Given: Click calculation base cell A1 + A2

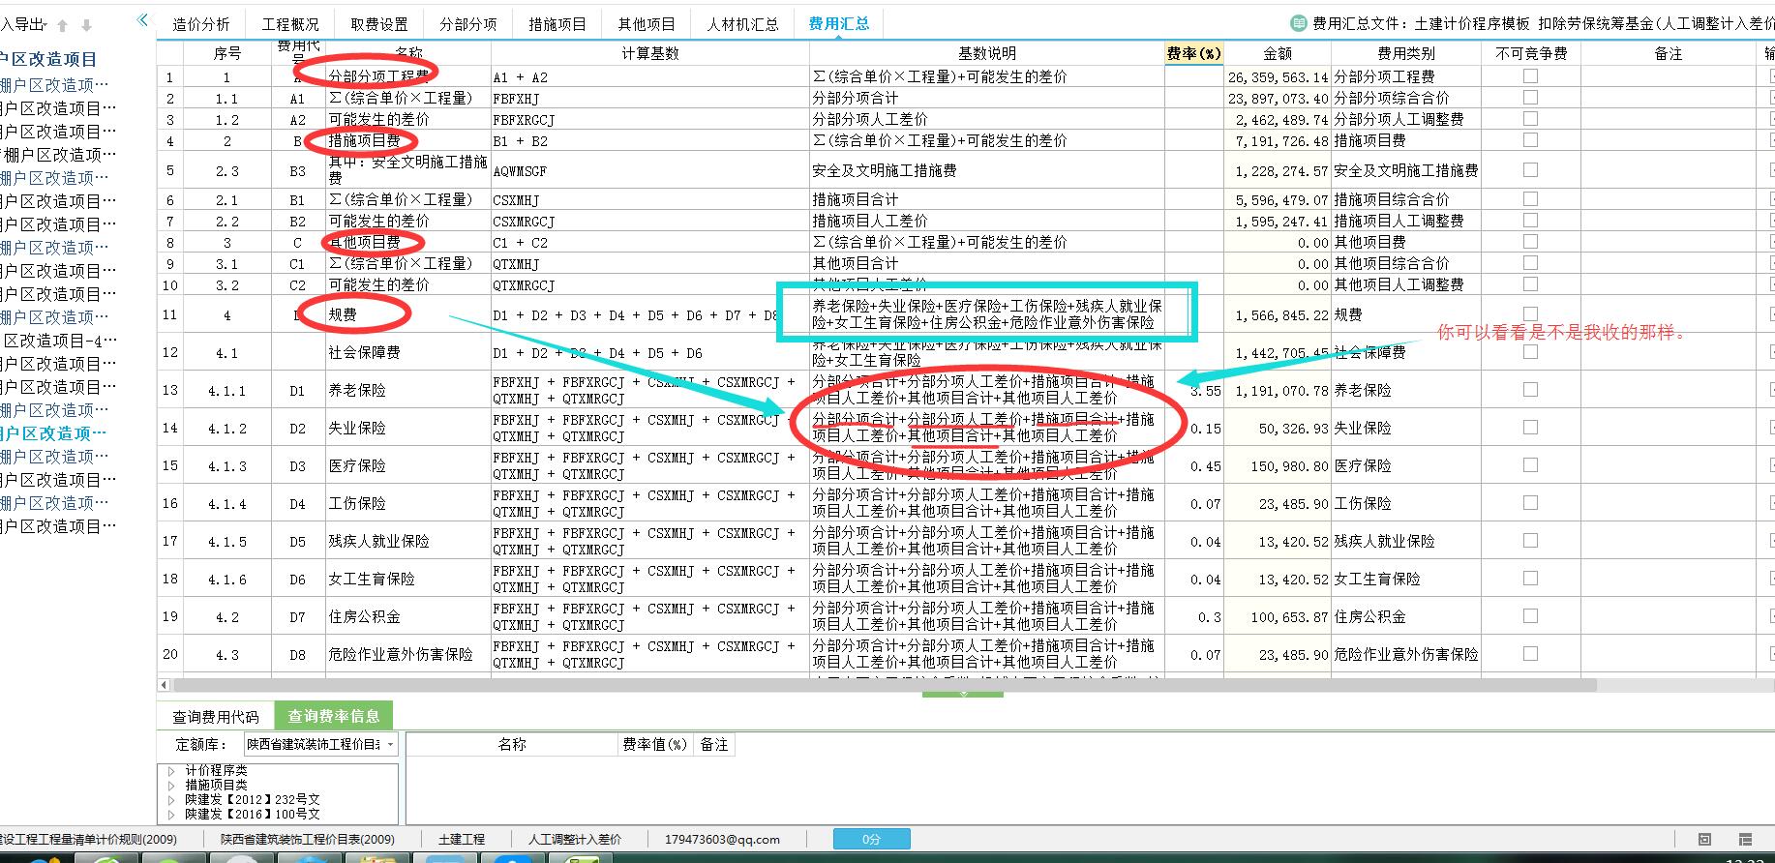Looking at the screenshot, I should coord(649,77).
